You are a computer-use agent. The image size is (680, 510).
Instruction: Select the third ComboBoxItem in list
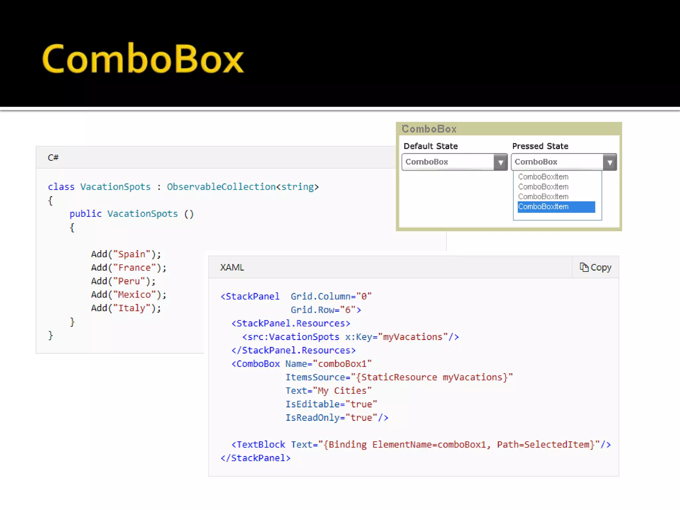coord(543,197)
